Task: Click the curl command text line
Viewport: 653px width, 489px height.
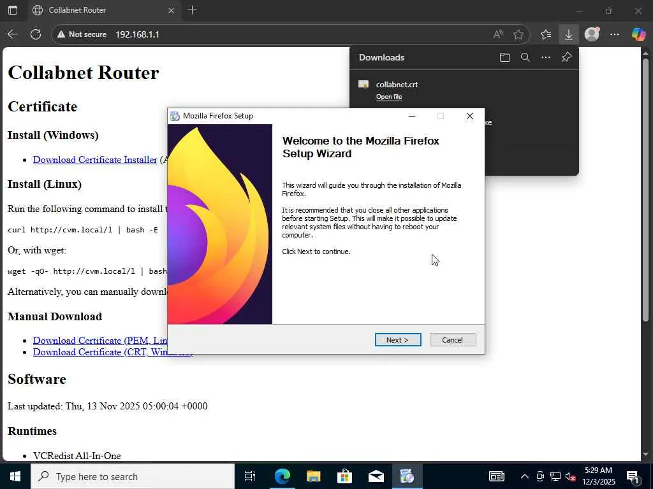Action: coord(83,230)
